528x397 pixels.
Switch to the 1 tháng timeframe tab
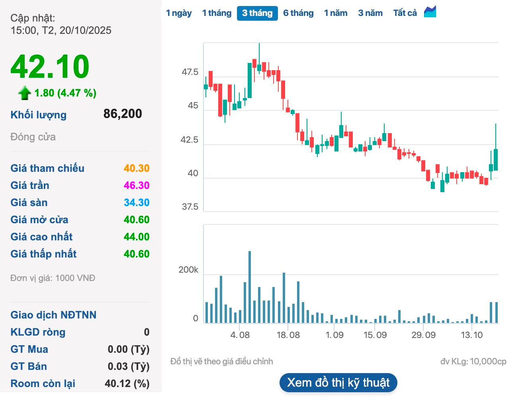coord(217,13)
